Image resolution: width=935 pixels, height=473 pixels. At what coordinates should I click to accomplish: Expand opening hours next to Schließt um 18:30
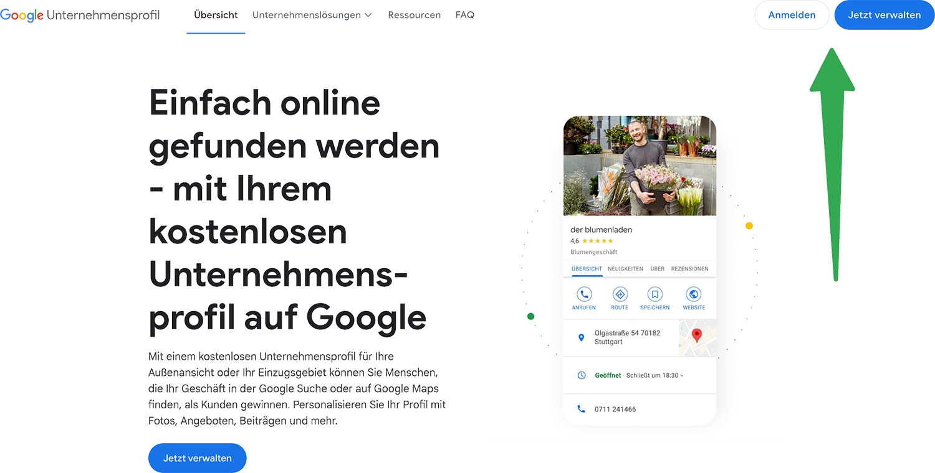(x=682, y=376)
